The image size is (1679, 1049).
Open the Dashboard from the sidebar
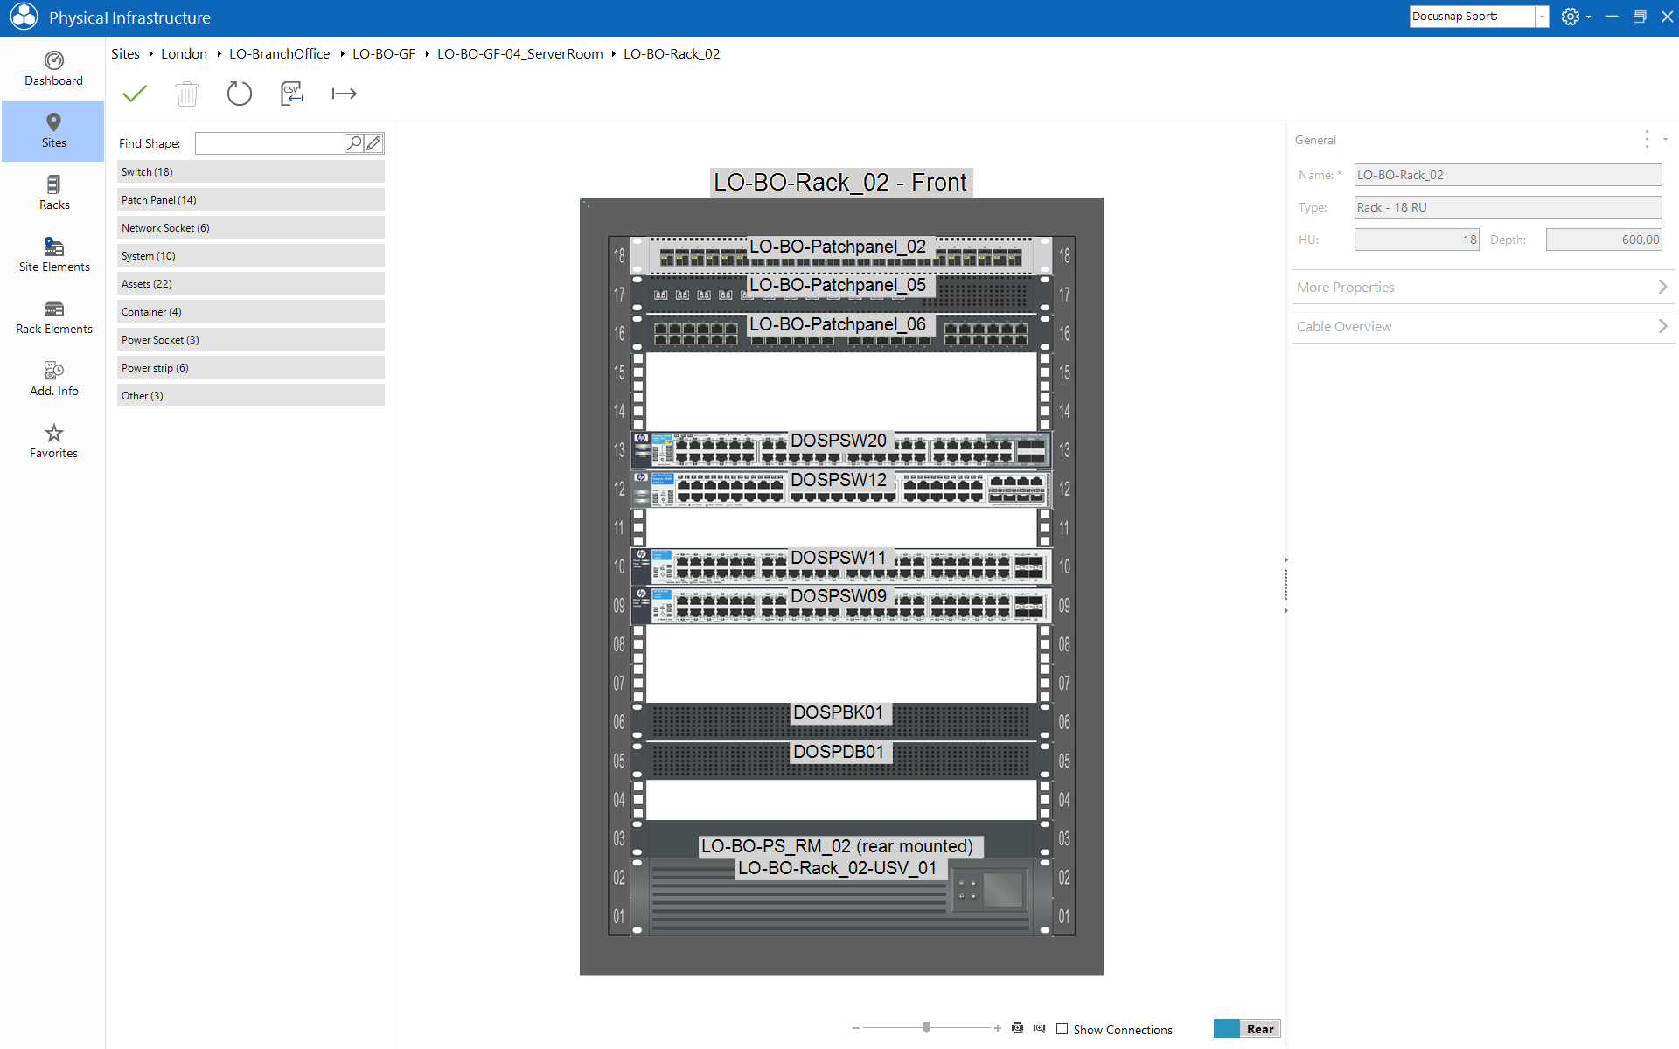point(53,69)
